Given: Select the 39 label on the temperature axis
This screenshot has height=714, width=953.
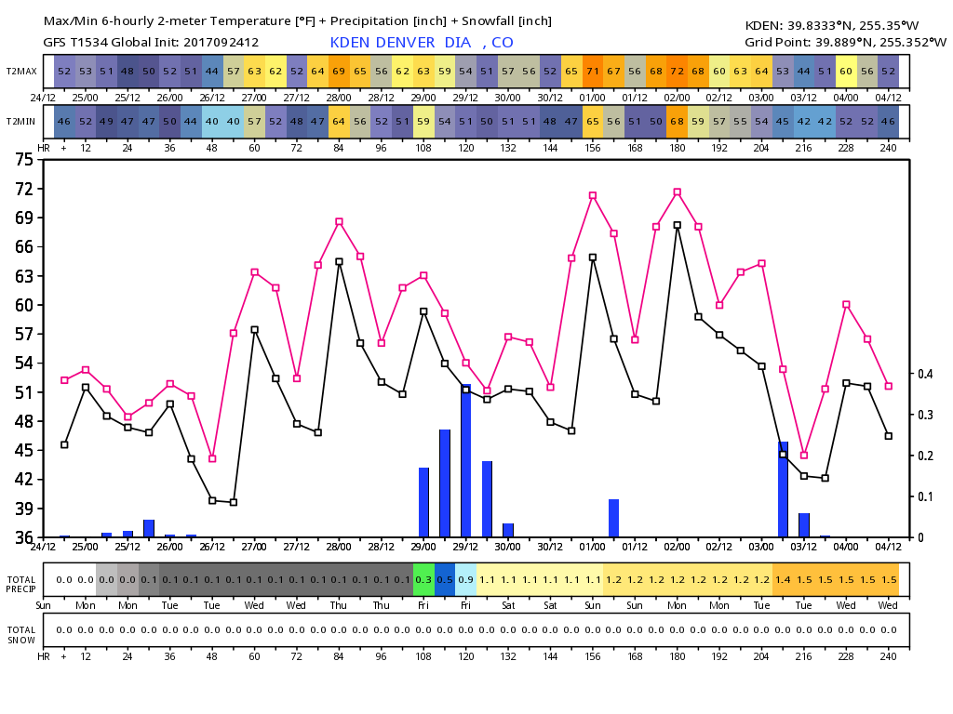Looking at the screenshot, I should tap(23, 509).
